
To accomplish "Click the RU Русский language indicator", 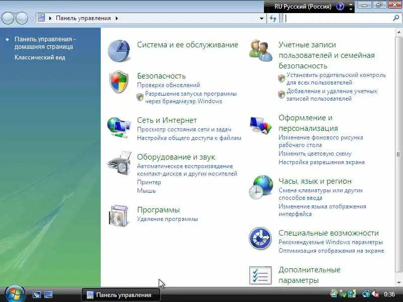I will (x=303, y=7).
